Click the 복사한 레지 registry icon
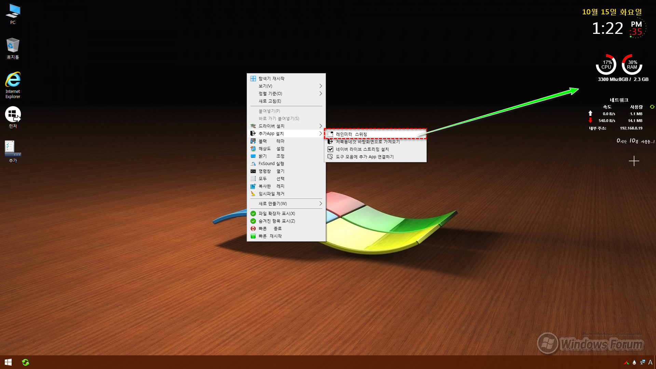This screenshot has width=656, height=369. click(253, 186)
